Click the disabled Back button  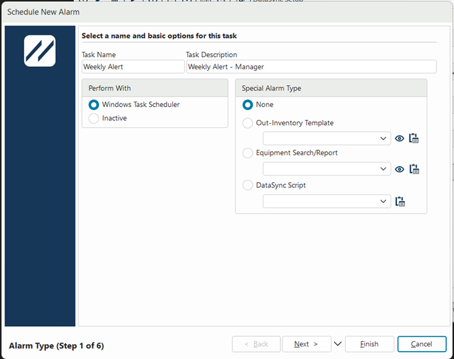click(x=256, y=344)
